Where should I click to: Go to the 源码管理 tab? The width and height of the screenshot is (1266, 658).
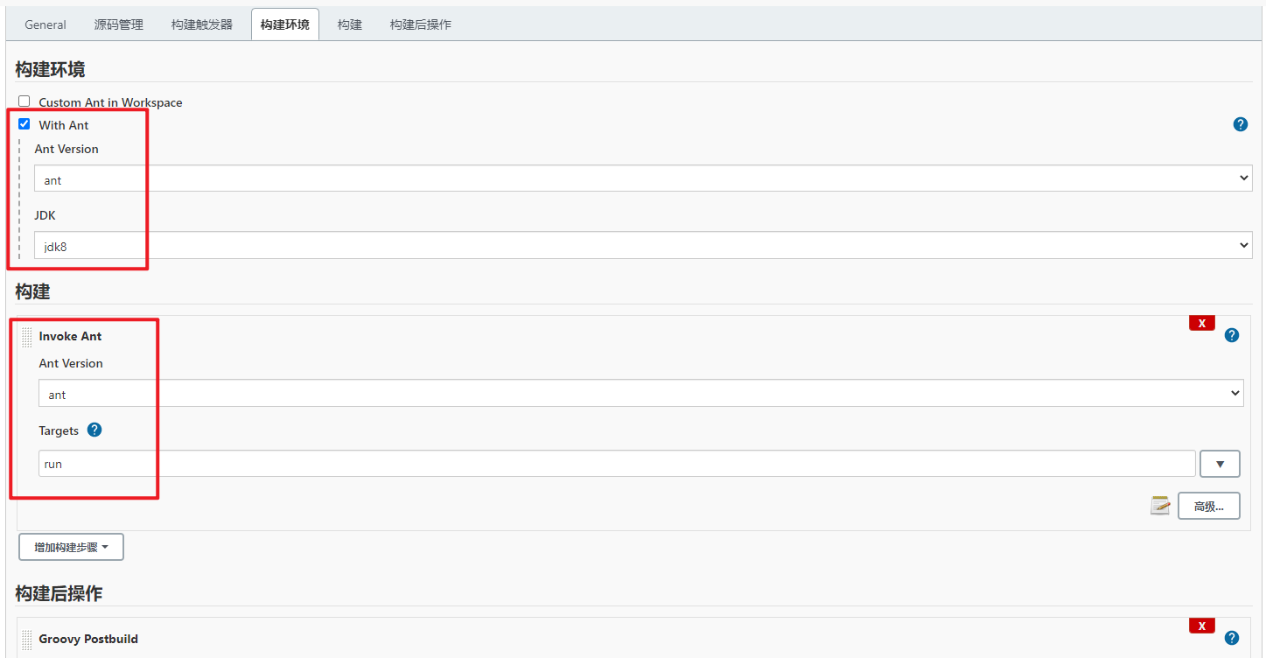pyautogui.click(x=119, y=24)
